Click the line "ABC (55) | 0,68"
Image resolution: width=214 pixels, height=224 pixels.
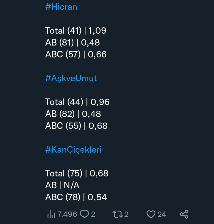[76, 126]
